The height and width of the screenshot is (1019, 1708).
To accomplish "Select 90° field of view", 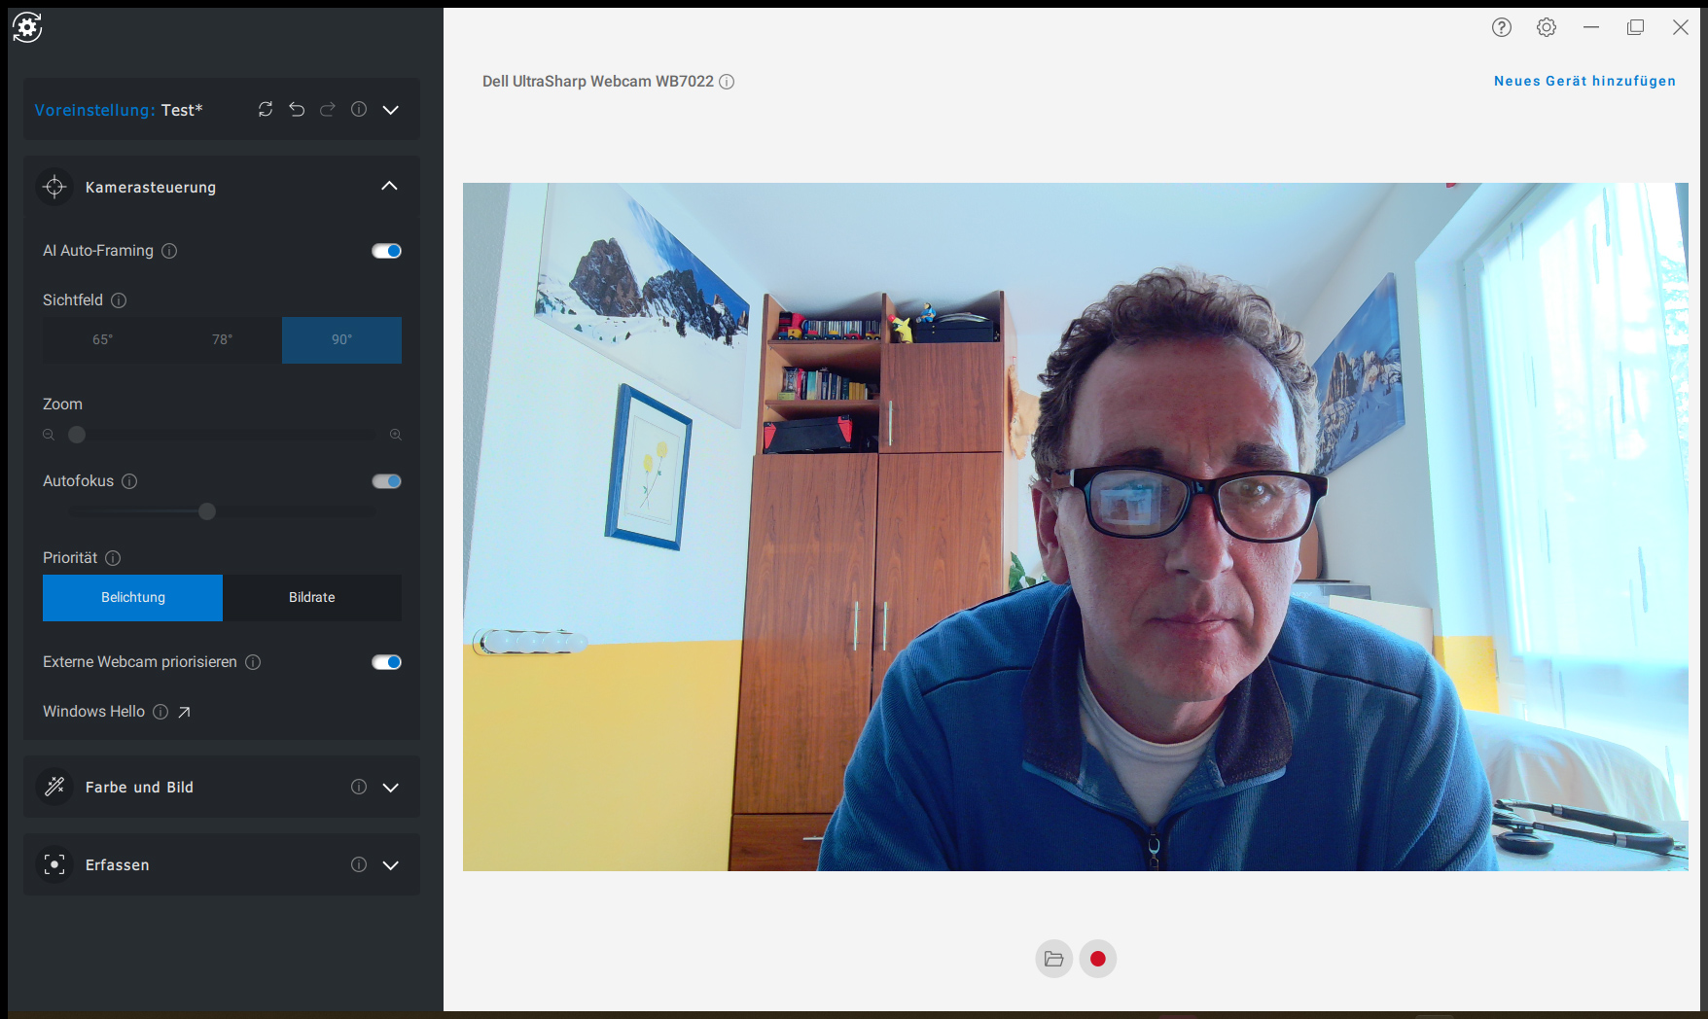I will tap(341, 339).
